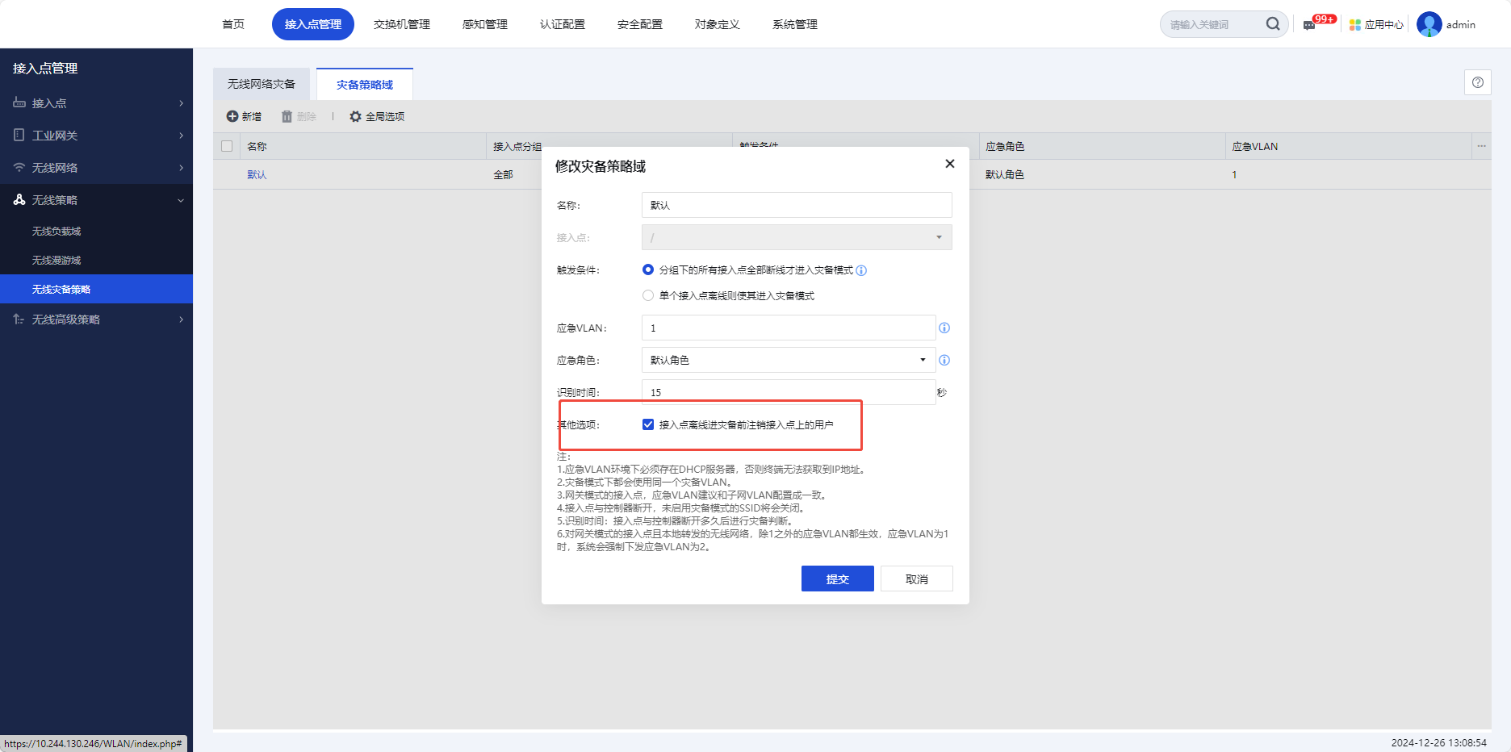Click the search magnifier icon

tap(1272, 24)
